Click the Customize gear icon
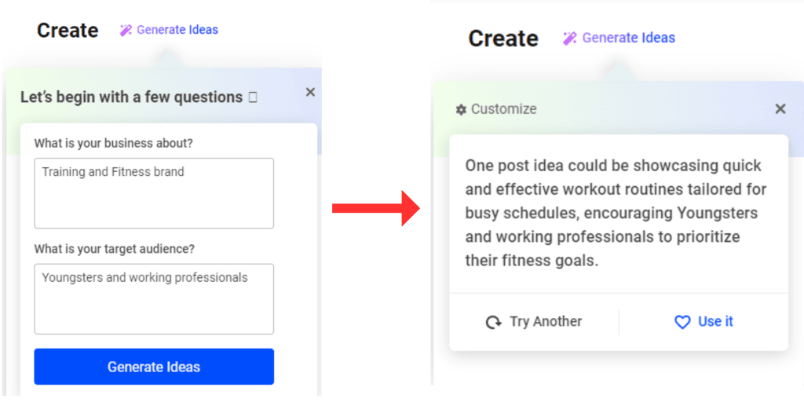804x402 pixels. point(461,110)
